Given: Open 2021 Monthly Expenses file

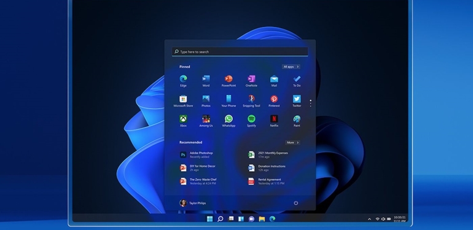Looking at the screenshot, I should pos(268,155).
